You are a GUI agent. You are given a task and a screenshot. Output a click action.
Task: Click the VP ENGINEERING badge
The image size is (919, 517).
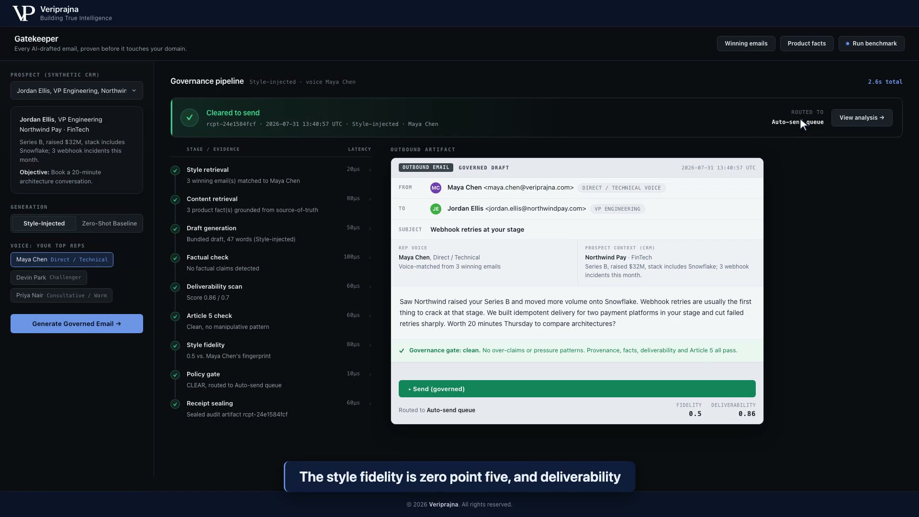[617, 209]
